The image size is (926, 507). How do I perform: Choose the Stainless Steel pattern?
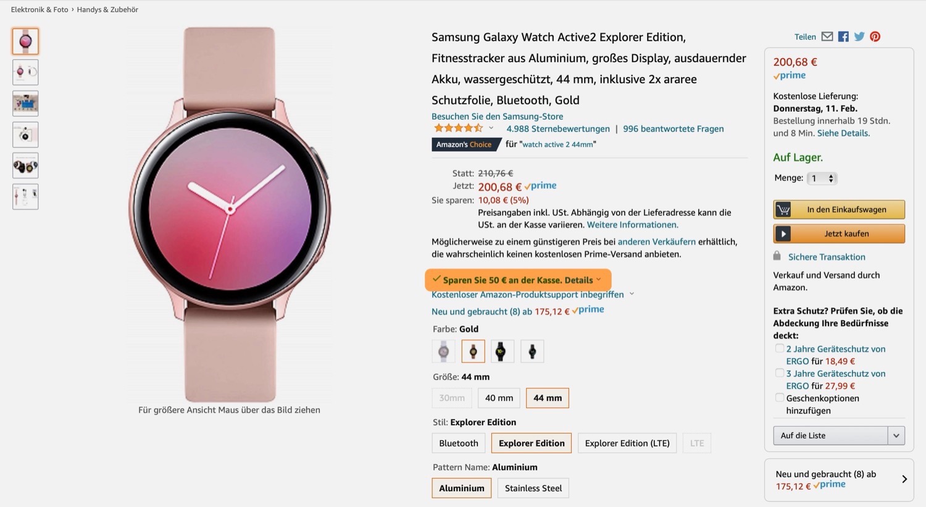click(533, 488)
